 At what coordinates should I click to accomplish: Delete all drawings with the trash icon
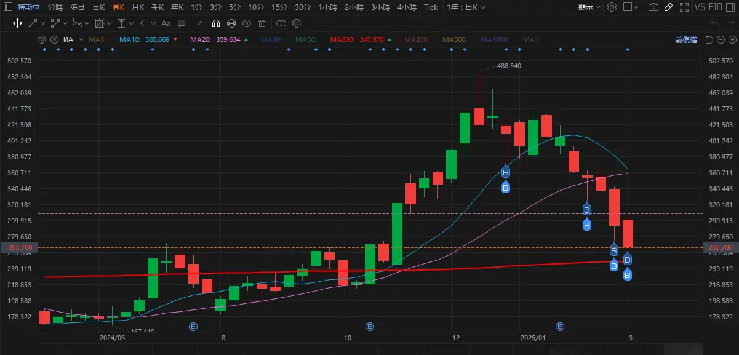point(262,23)
